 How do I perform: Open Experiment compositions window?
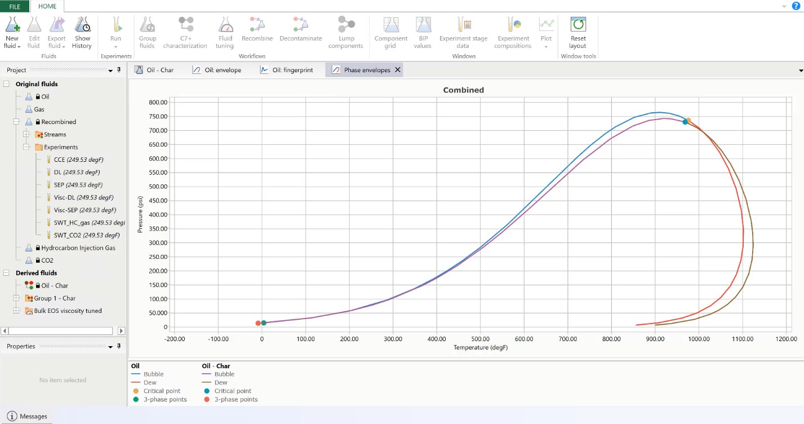tap(513, 33)
